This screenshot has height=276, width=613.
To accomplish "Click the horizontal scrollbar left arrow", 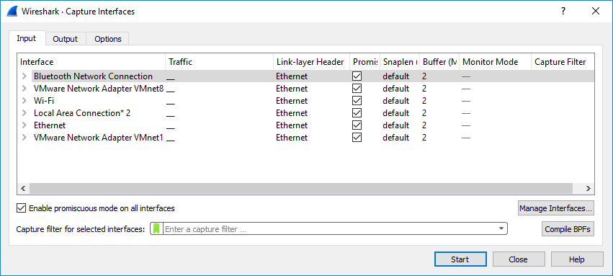I will click(x=23, y=188).
